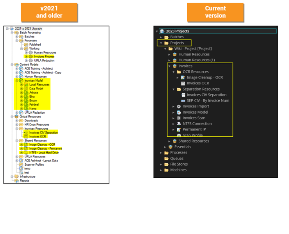Select Image Cleanup - Permanent
The image size is (289, 234).
coord(45,148)
